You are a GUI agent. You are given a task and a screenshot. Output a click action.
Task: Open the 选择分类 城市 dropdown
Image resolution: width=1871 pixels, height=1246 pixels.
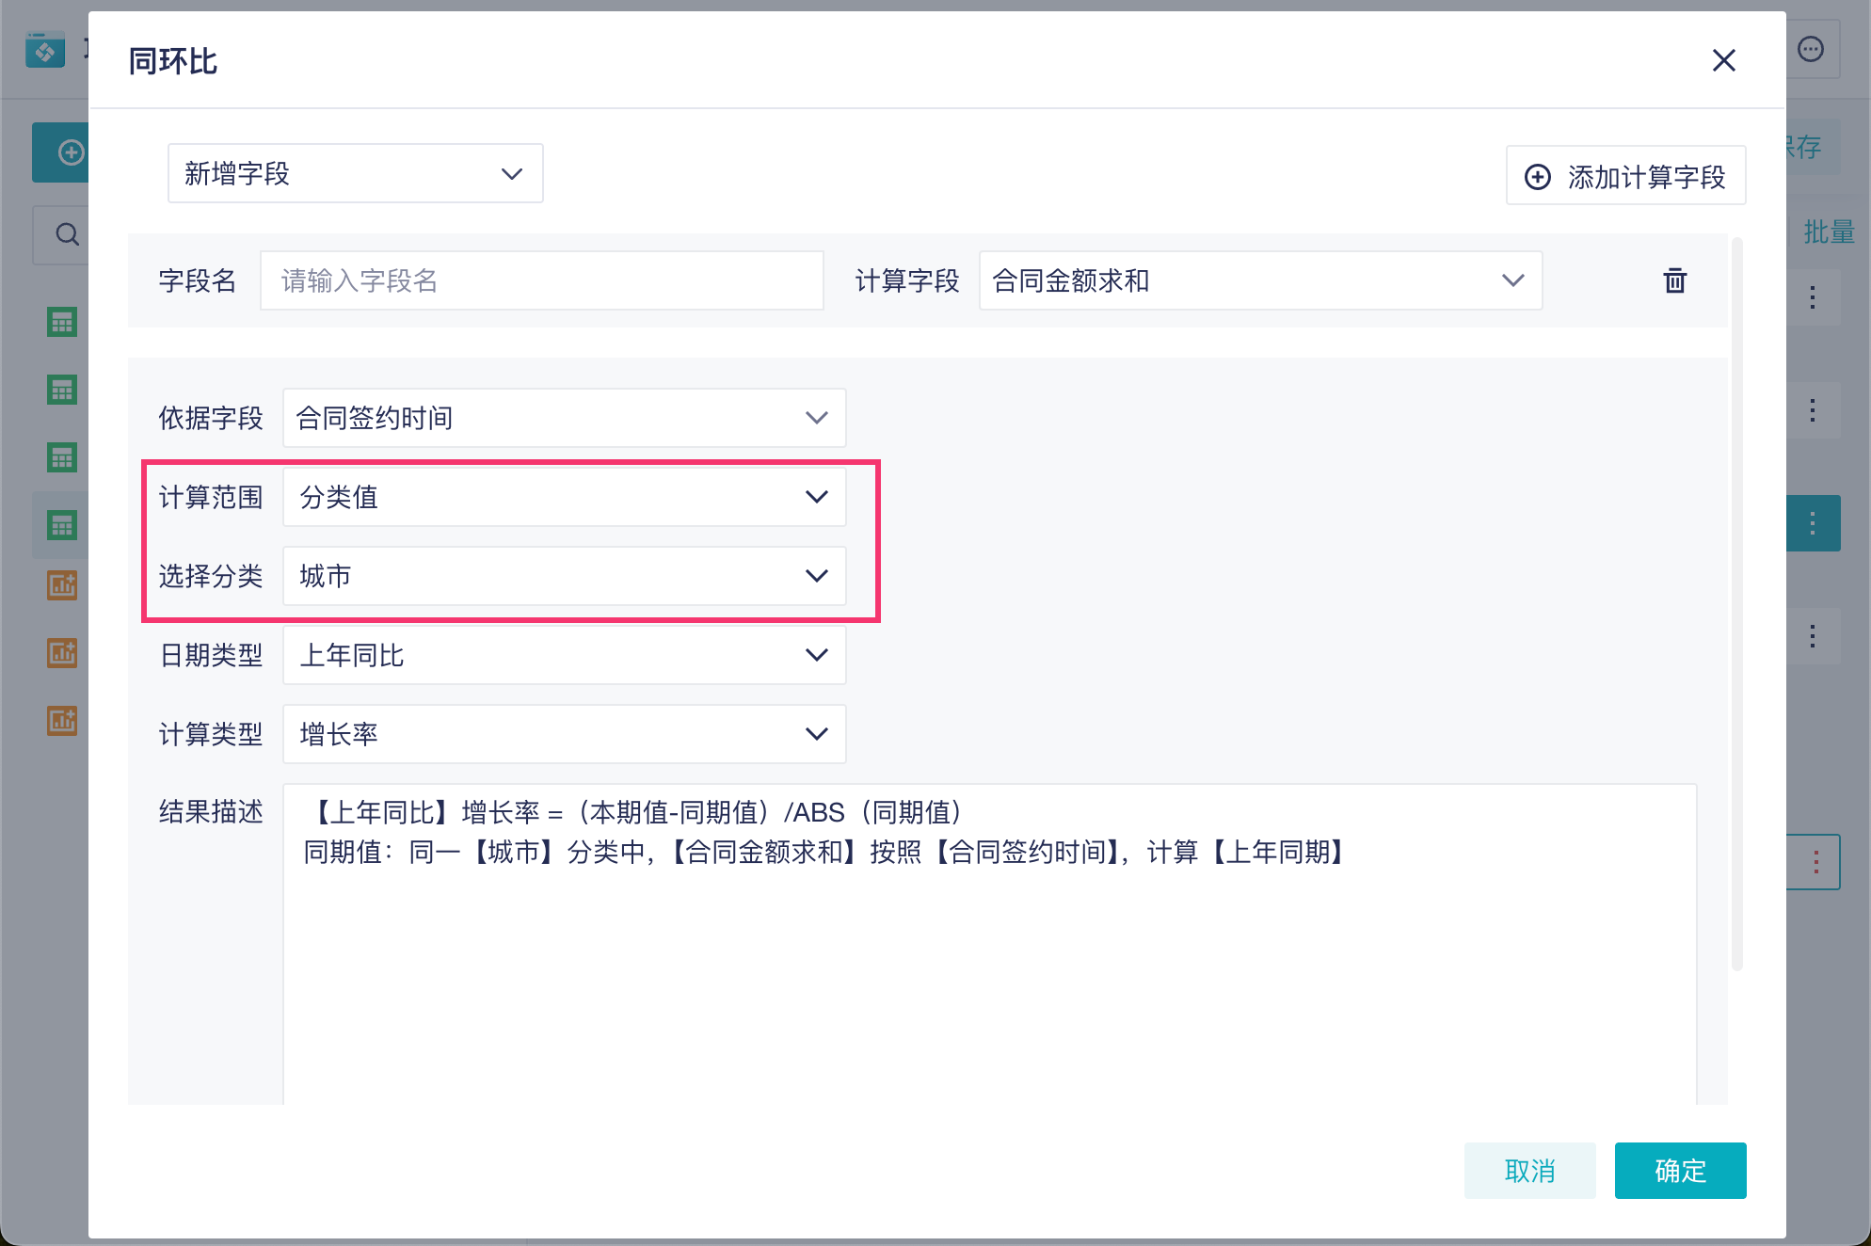click(x=565, y=576)
